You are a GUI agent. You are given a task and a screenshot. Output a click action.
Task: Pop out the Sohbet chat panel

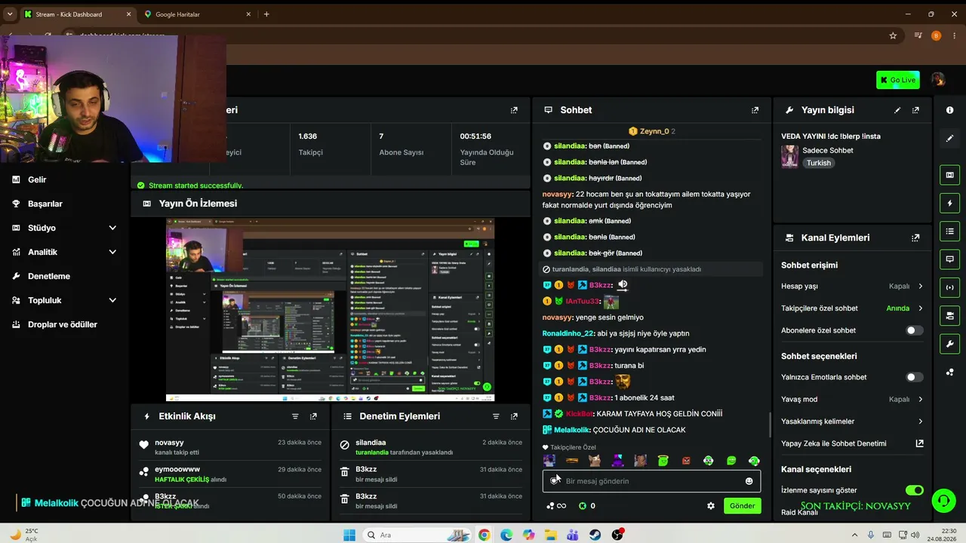pos(755,110)
